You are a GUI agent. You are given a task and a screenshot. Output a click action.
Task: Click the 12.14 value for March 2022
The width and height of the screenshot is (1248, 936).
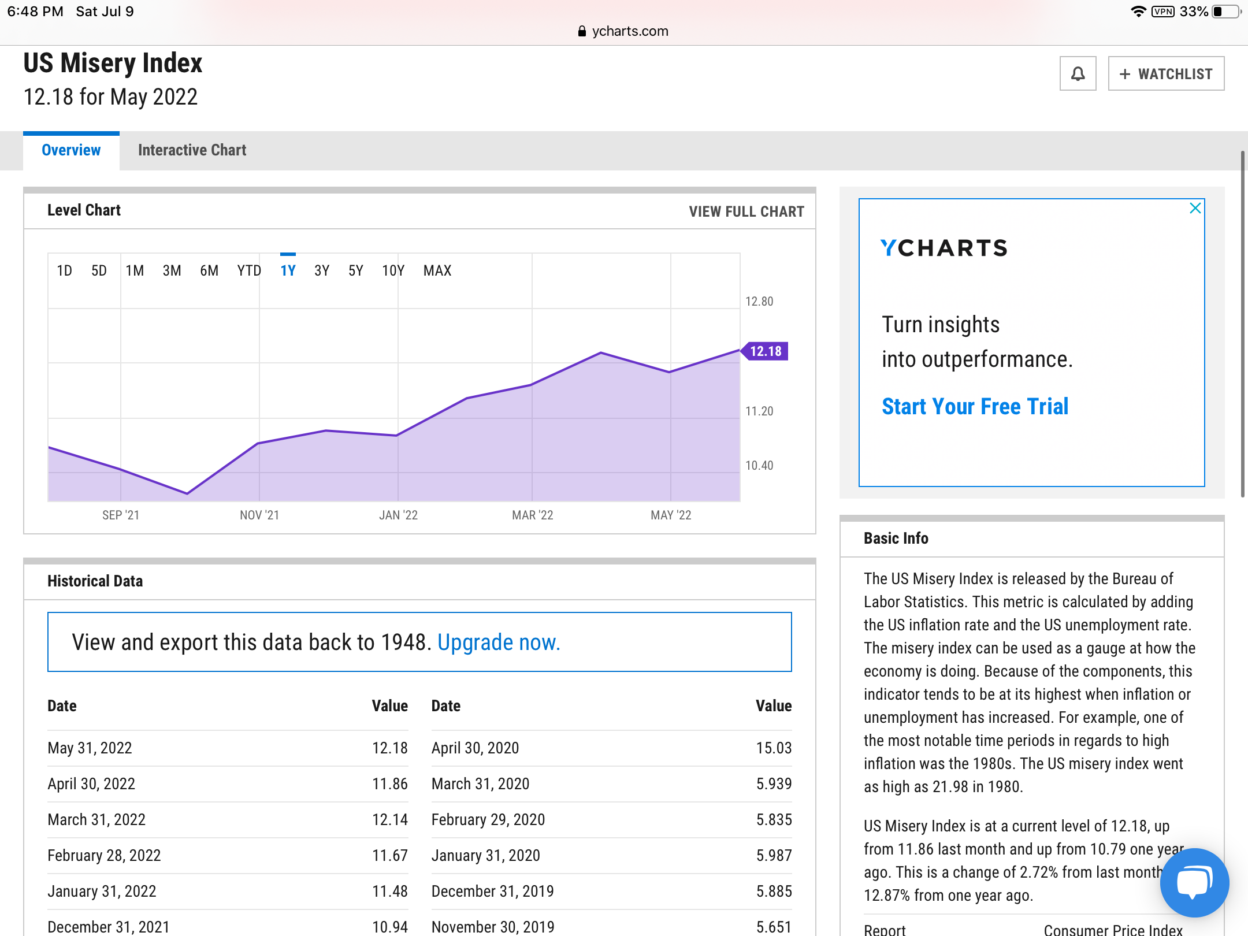390,820
